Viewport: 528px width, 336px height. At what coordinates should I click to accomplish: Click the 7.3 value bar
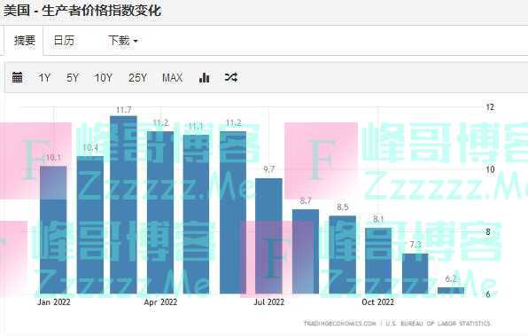pyautogui.click(x=415, y=274)
